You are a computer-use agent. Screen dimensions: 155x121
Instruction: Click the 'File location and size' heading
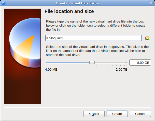(x=69, y=11)
